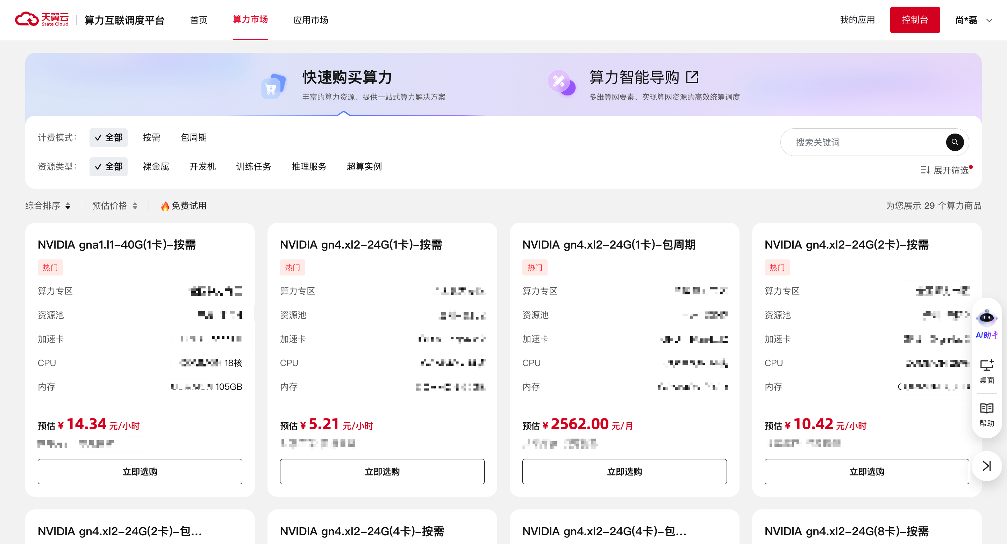Click external link icon beside 算力智能导购
The height and width of the screenshot is (544, 1007).
[692, 77]
